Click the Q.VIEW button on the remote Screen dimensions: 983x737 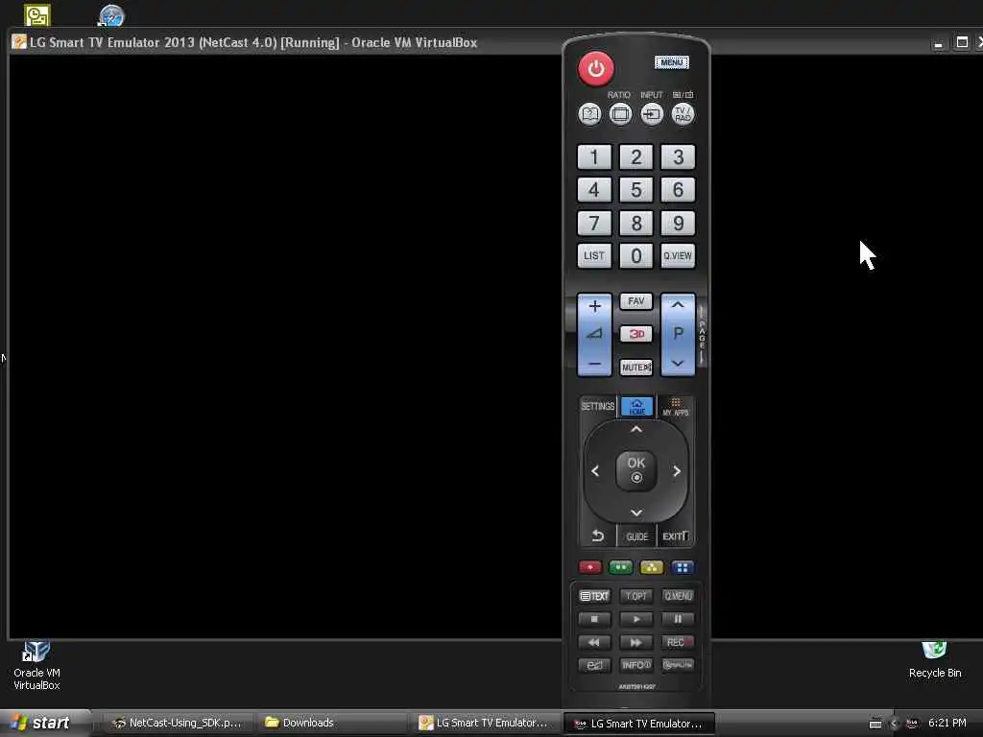(678, 255)
